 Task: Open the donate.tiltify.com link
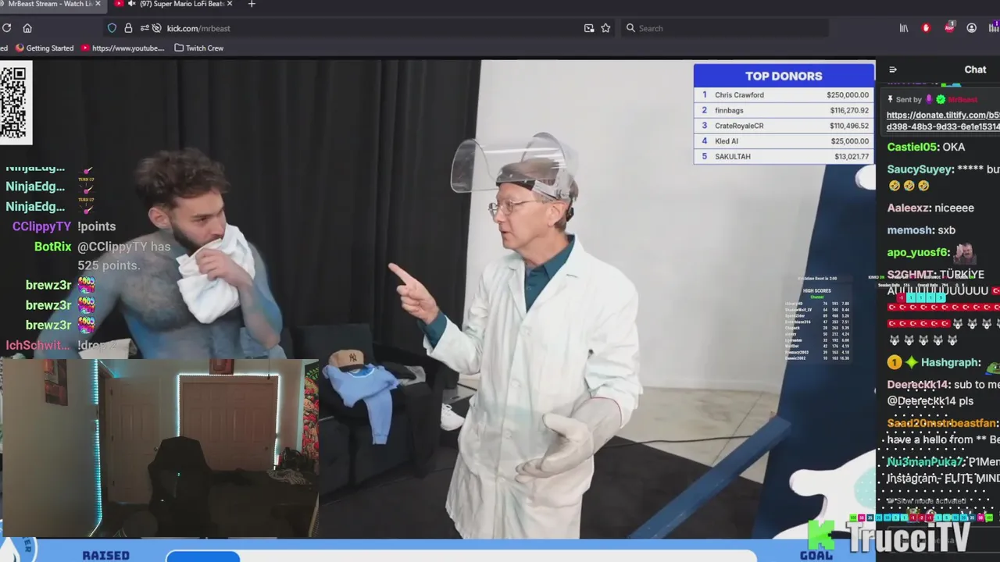click(x=943, y=120)
